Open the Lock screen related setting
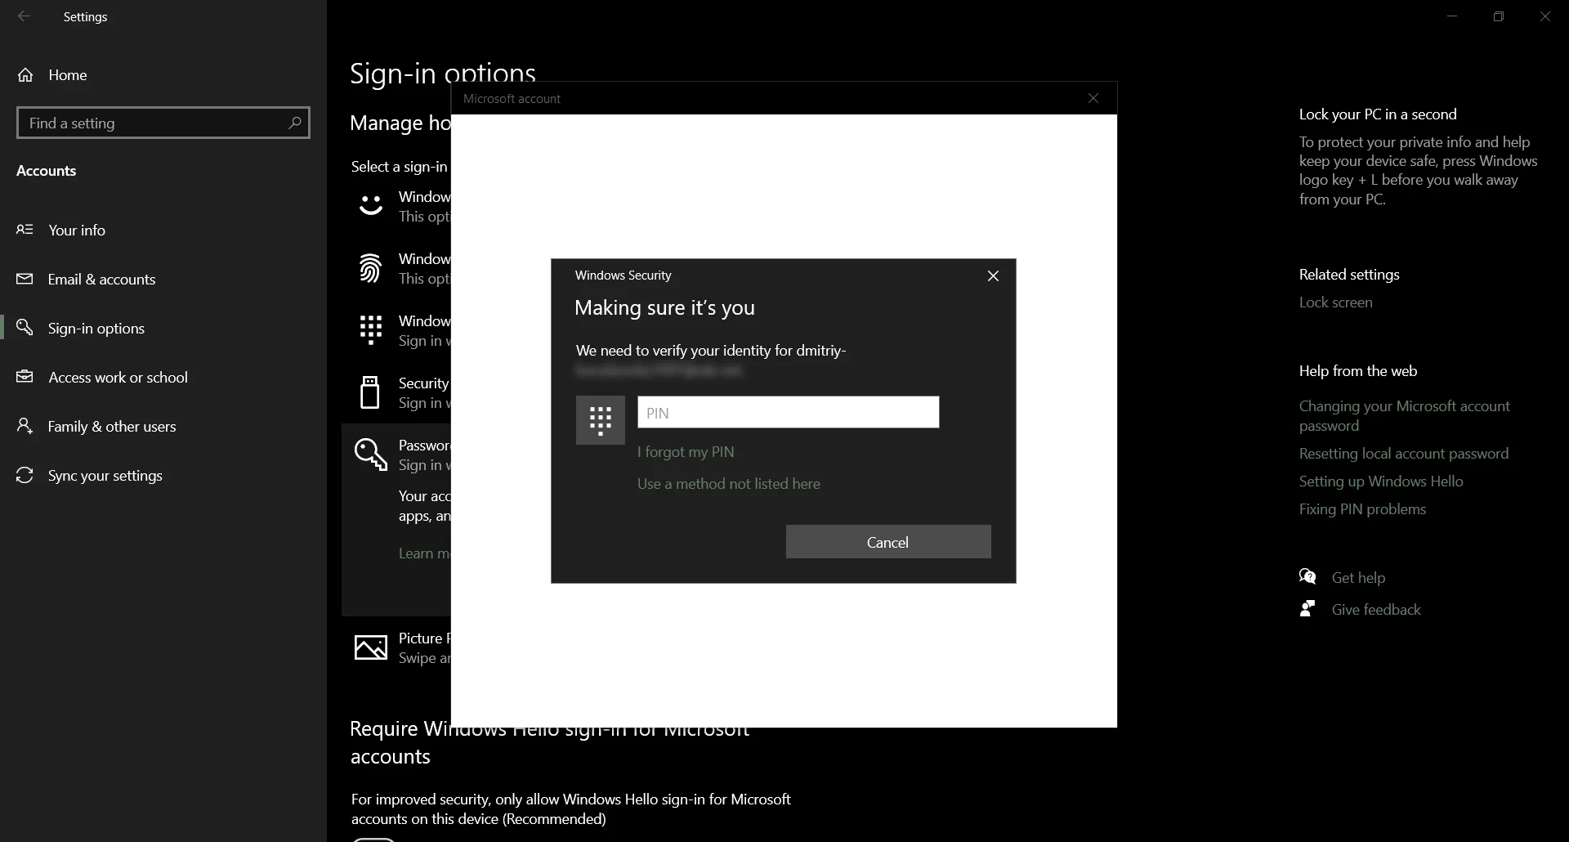 (1335, 302)
